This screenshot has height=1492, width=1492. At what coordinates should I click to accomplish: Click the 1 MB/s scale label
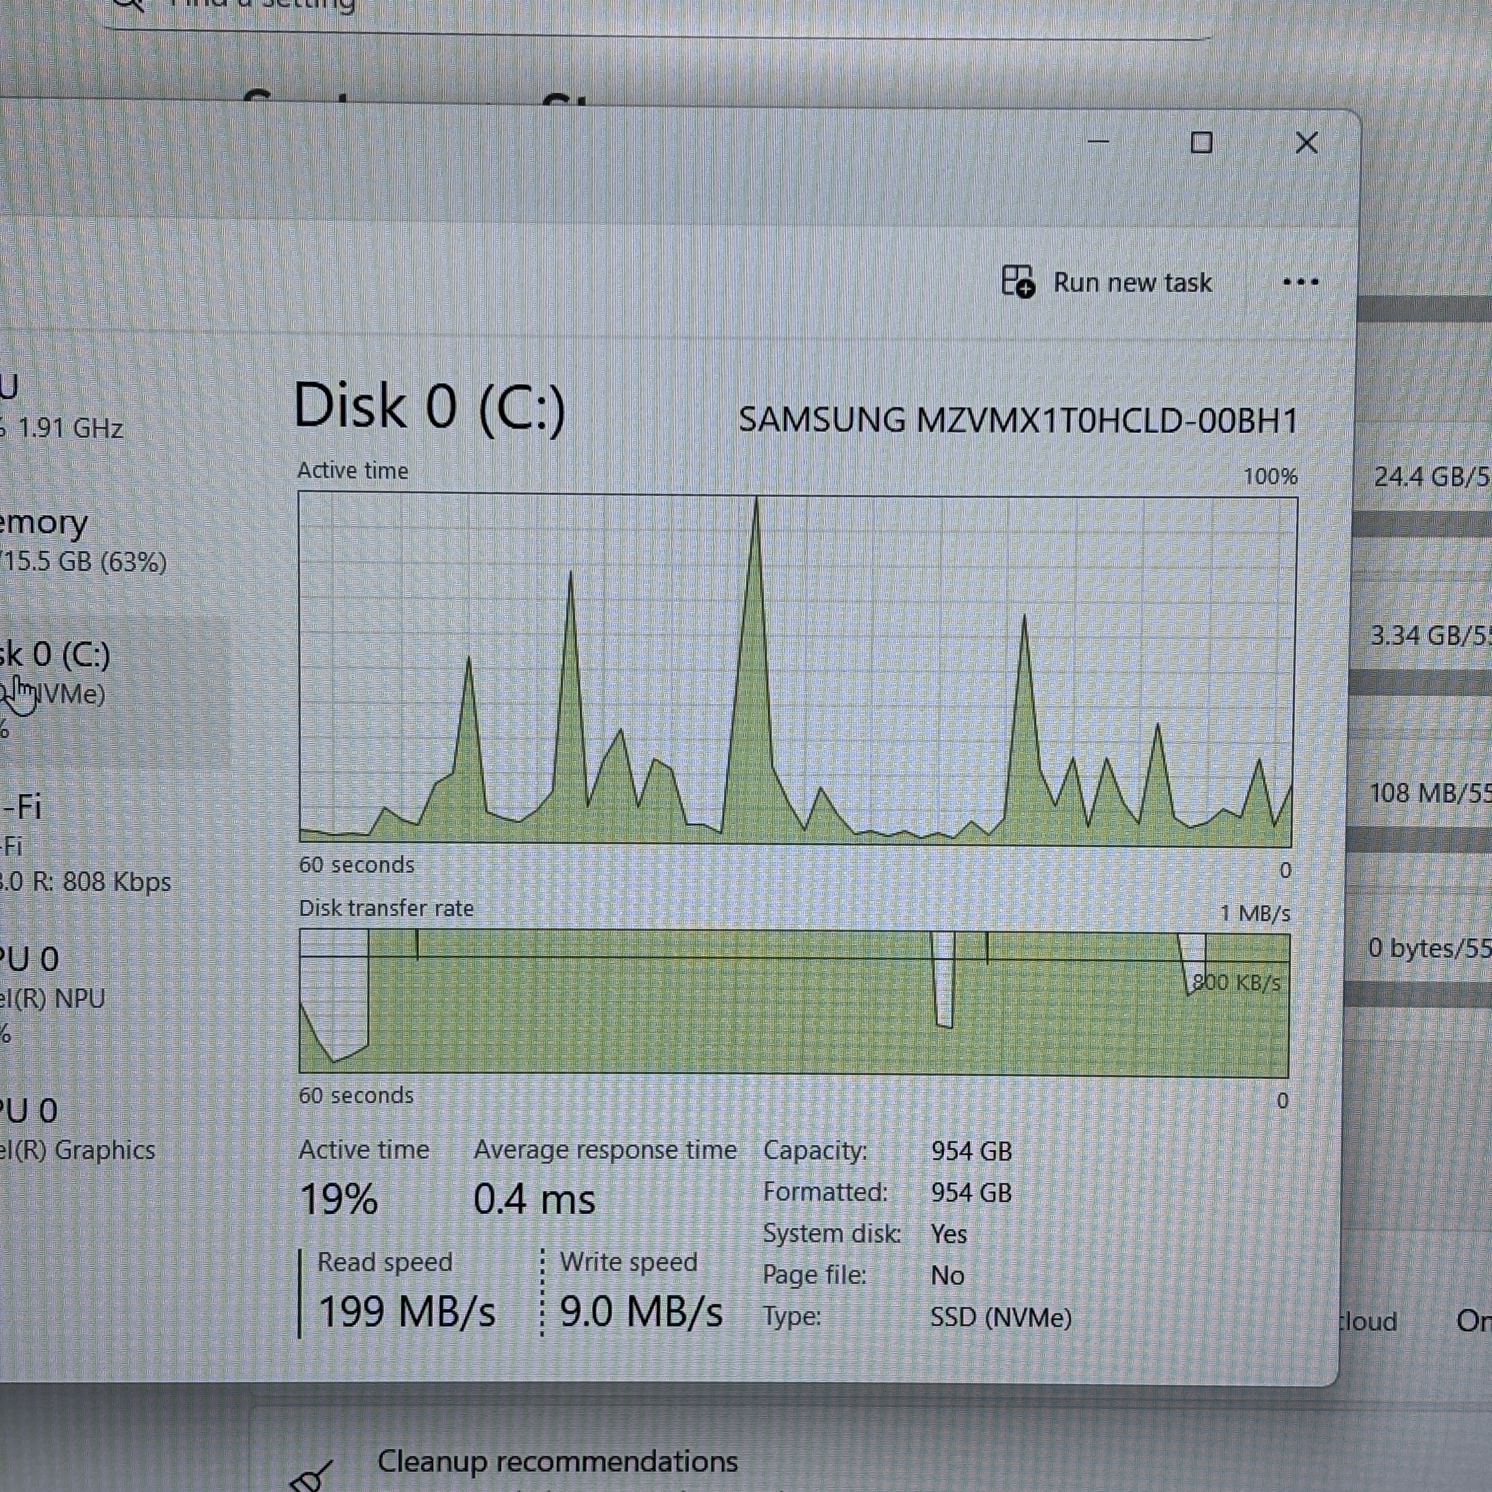point(1255,914)
